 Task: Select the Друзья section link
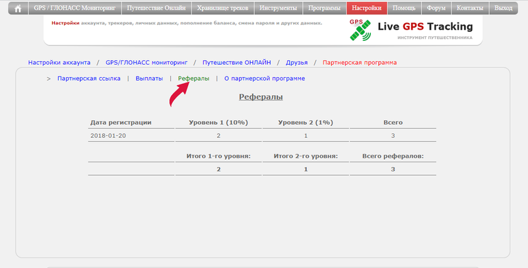297,63
